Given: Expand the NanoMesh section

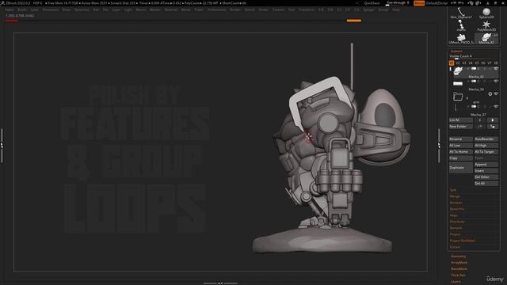Looking at the screenshot, I should [x=459, y=269].
